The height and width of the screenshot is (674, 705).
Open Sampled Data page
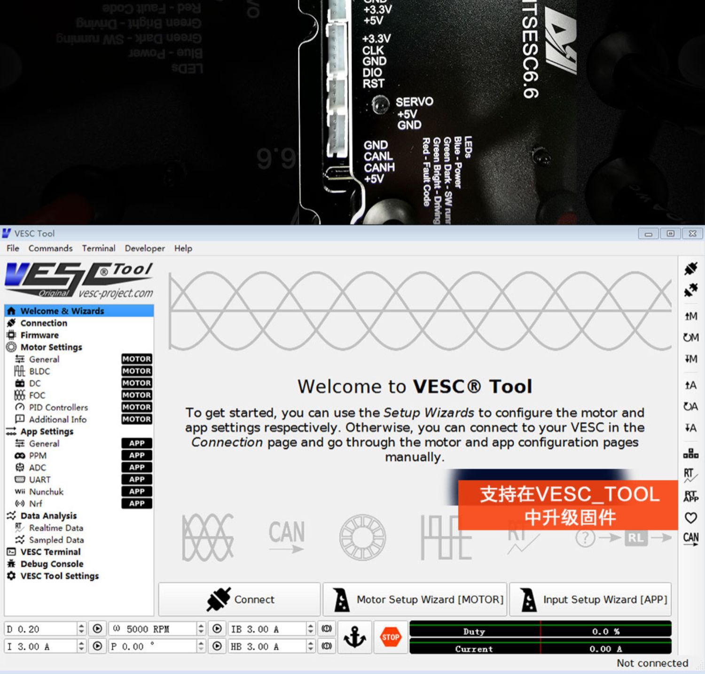[x=79, y=540]
